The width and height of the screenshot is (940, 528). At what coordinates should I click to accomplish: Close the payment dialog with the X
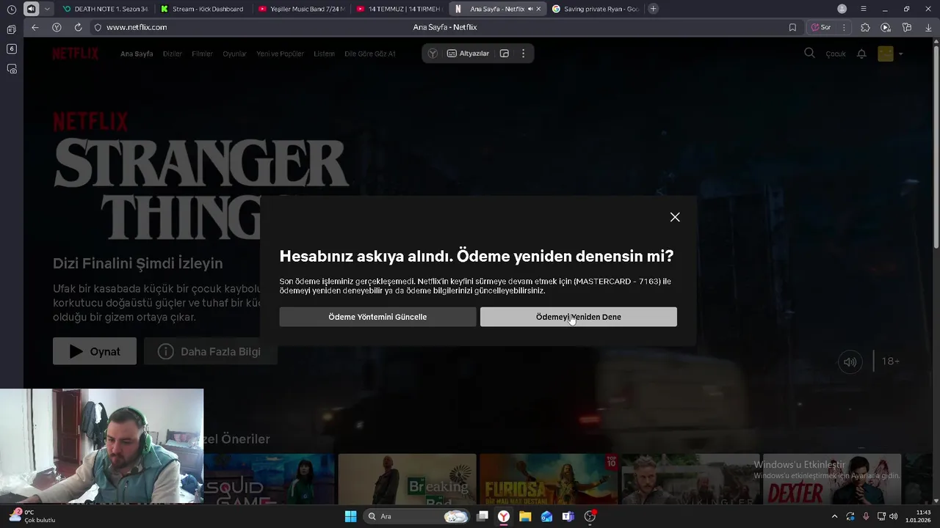[x=675, y=217]
